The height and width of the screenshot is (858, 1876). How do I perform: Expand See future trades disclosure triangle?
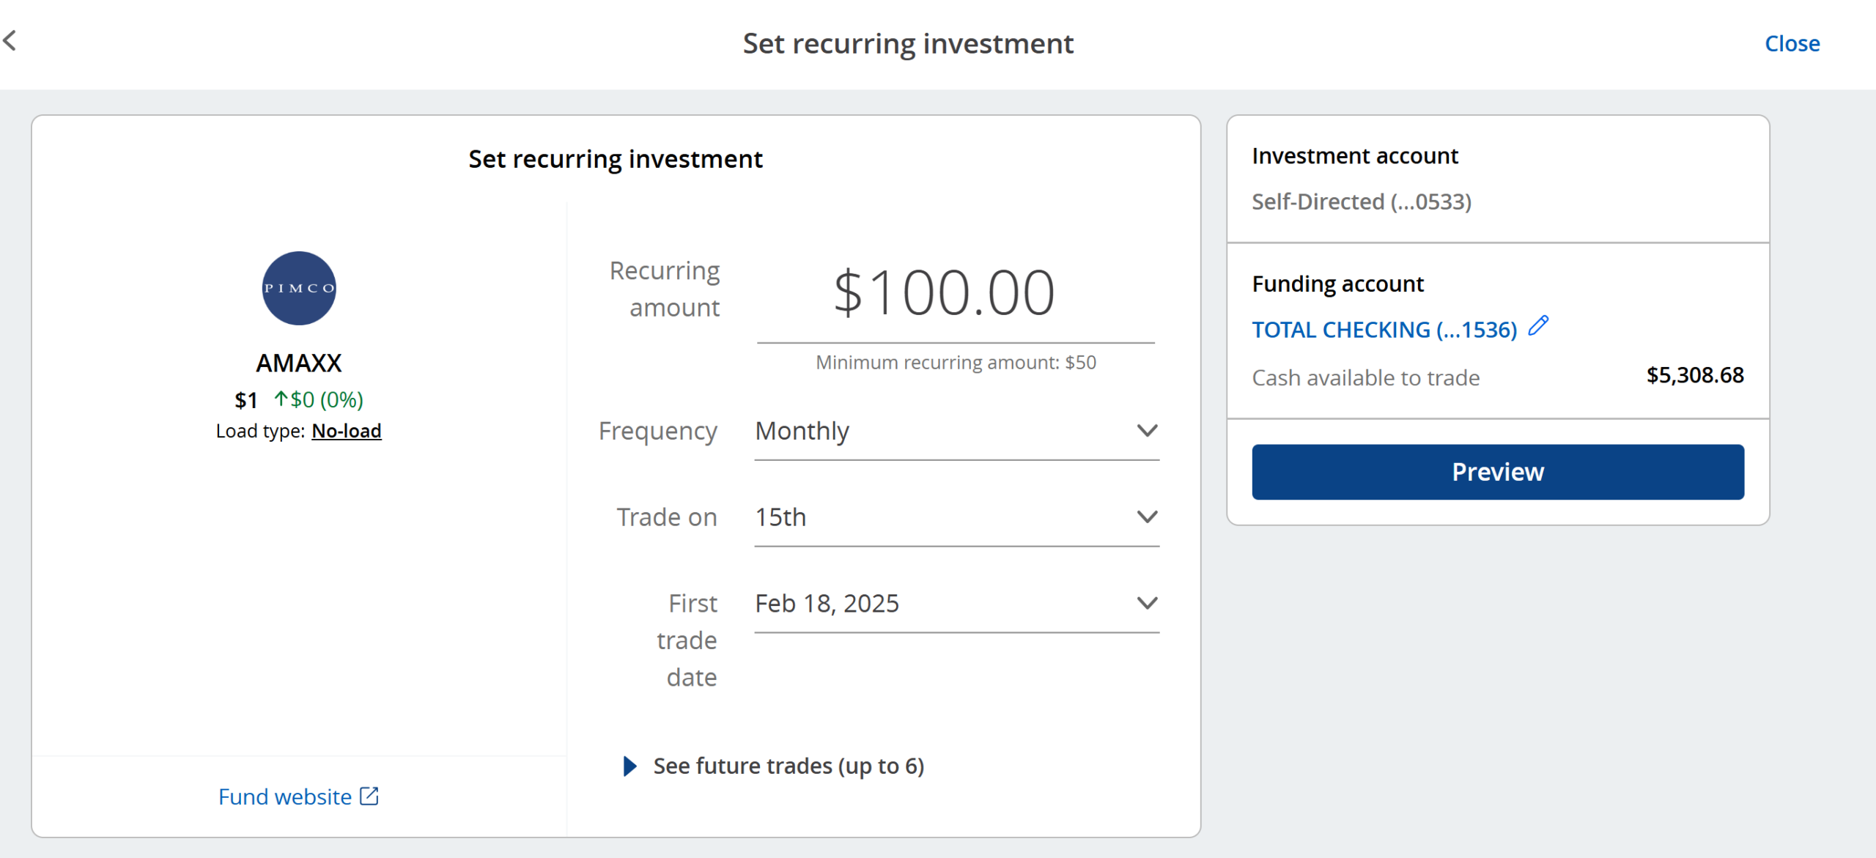629,766
